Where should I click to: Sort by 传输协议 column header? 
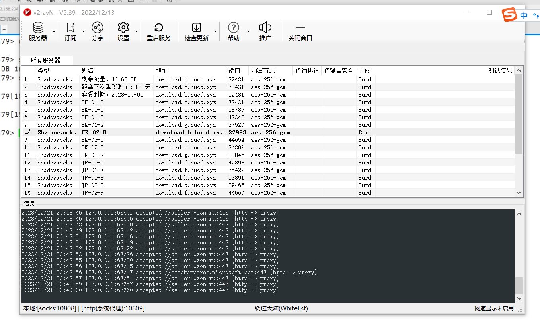(307, 70)
